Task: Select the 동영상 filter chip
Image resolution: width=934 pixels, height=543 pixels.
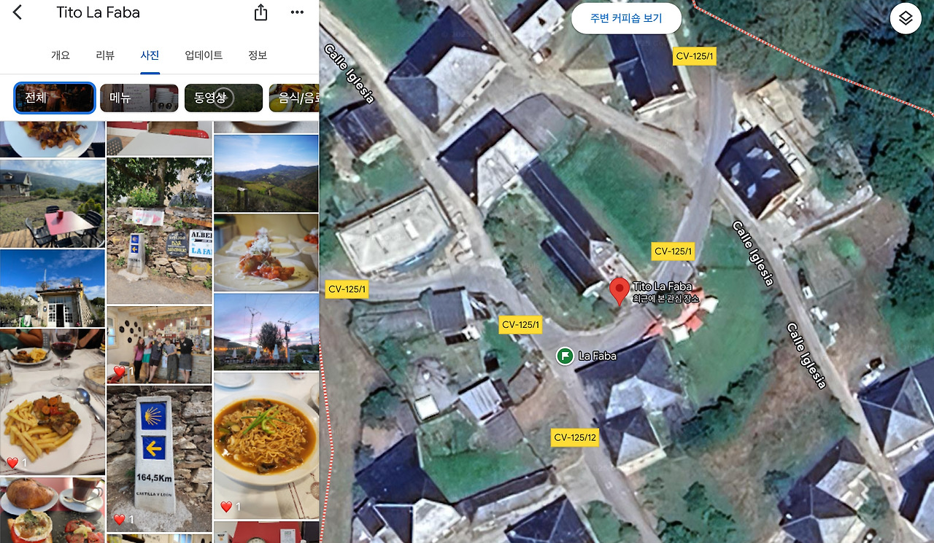Action: coord(223,98)
